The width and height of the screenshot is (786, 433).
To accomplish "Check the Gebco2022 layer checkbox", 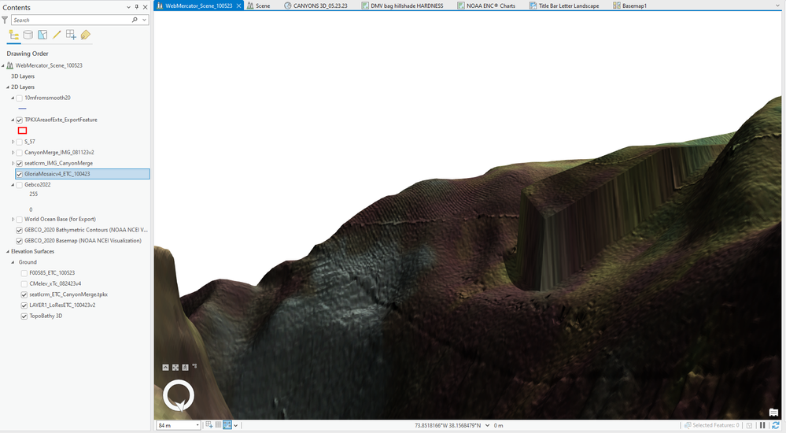I will (x=19, y=185).
